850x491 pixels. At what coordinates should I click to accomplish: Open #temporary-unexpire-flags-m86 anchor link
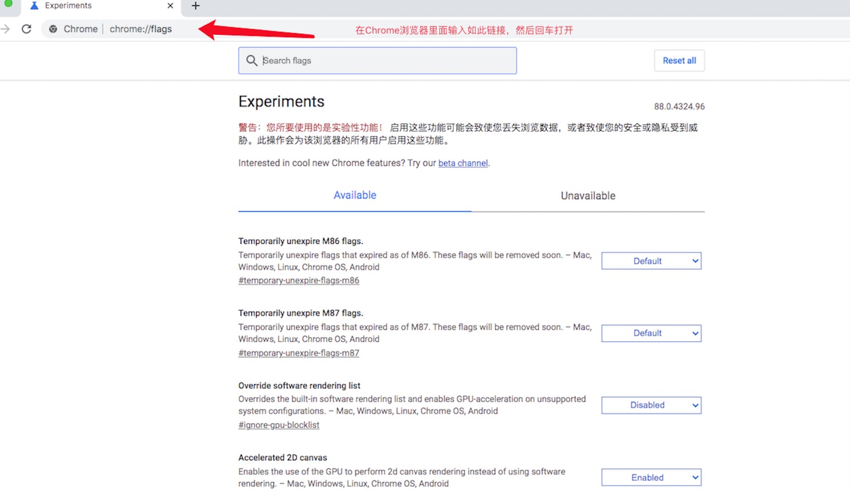pyautogui.click(x=299, y=280)
